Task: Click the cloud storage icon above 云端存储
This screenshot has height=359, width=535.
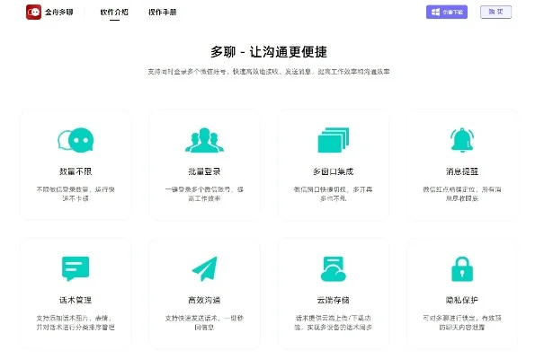Action: tap(334, 268)
